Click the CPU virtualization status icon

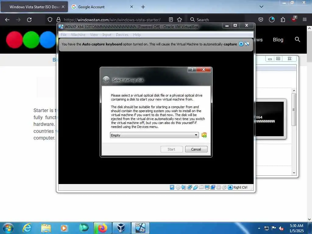coord(218,187)
